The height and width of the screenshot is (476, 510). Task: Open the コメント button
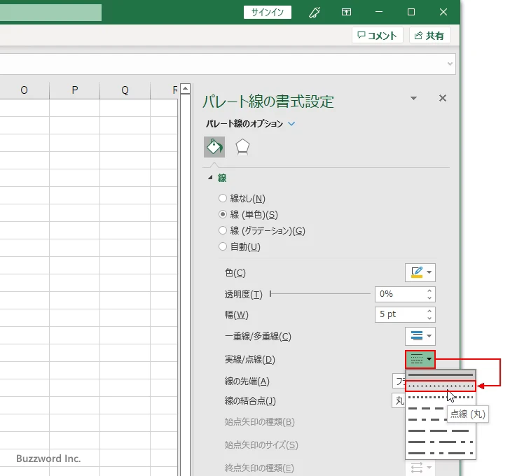tap(378, 35)
